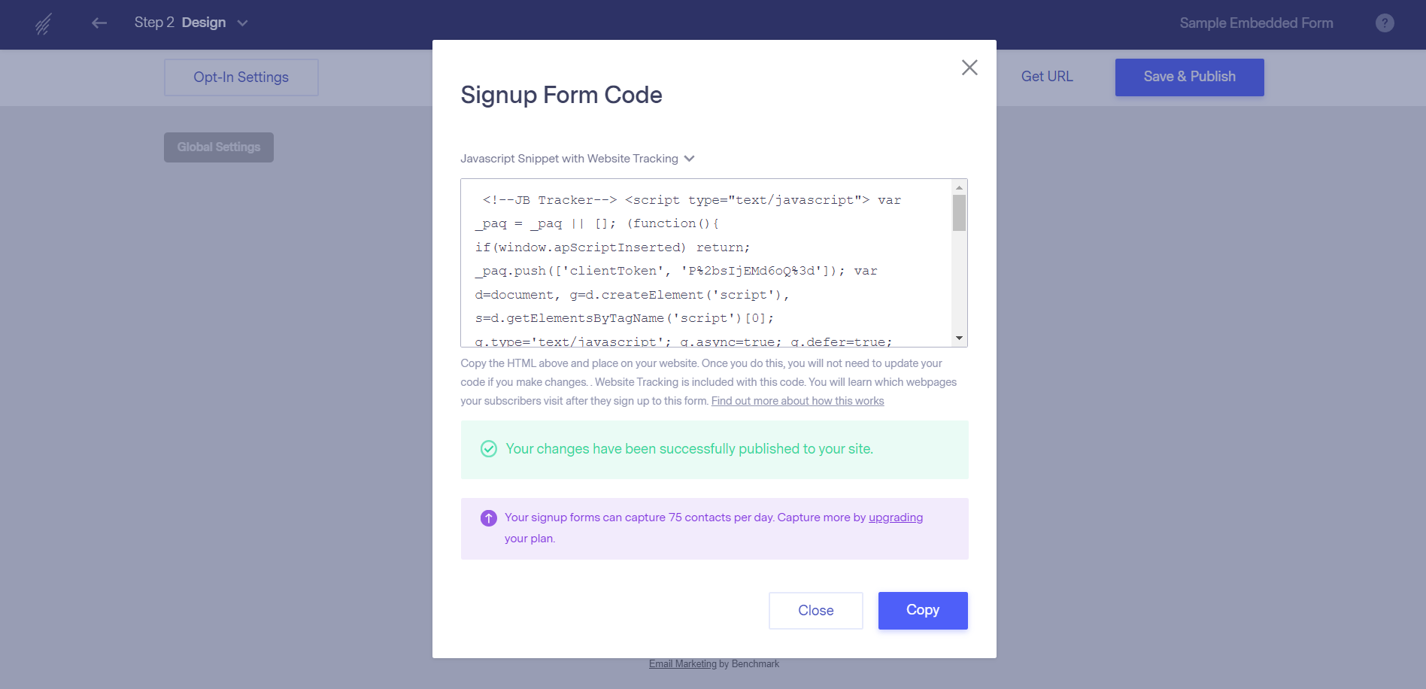The height and width of the screenshot is (689, 1426).
Task: Click the Benchmark logo icon
Action: coord(44,24)
